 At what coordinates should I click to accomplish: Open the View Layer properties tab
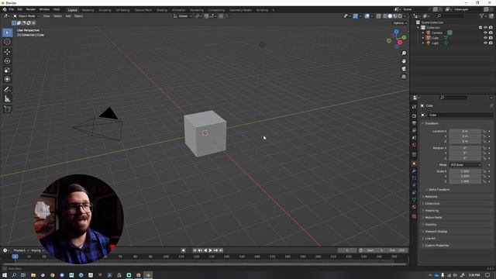click(414, 130)
